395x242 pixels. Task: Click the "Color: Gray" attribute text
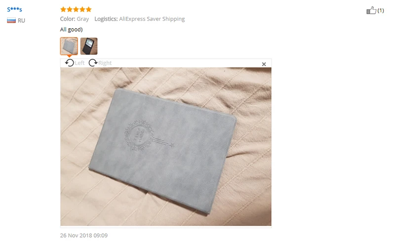(x=75, y=19)
